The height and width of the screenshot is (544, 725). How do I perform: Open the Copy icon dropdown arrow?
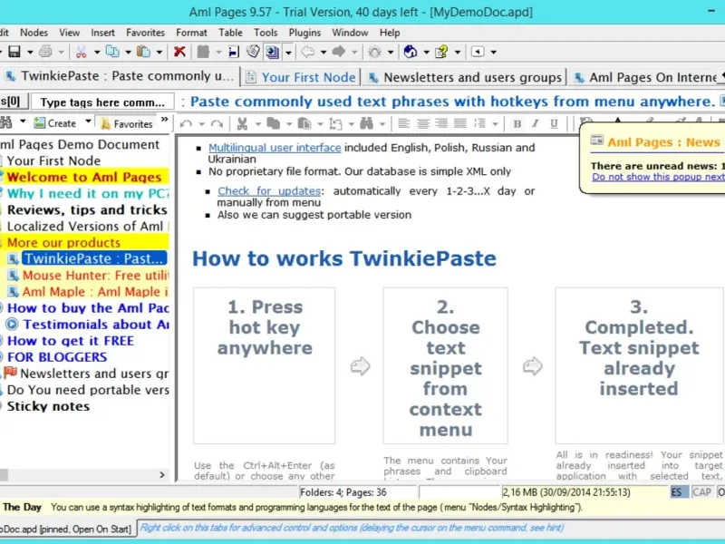click(128, 53)
